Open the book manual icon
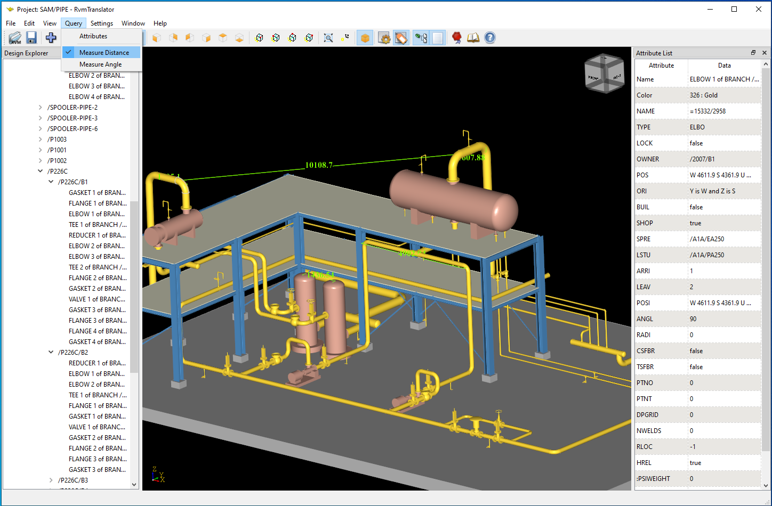The image size is (772, 506). [473, 38]
